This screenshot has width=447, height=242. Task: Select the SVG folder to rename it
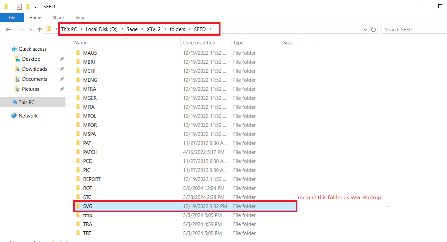pos(87,206)
